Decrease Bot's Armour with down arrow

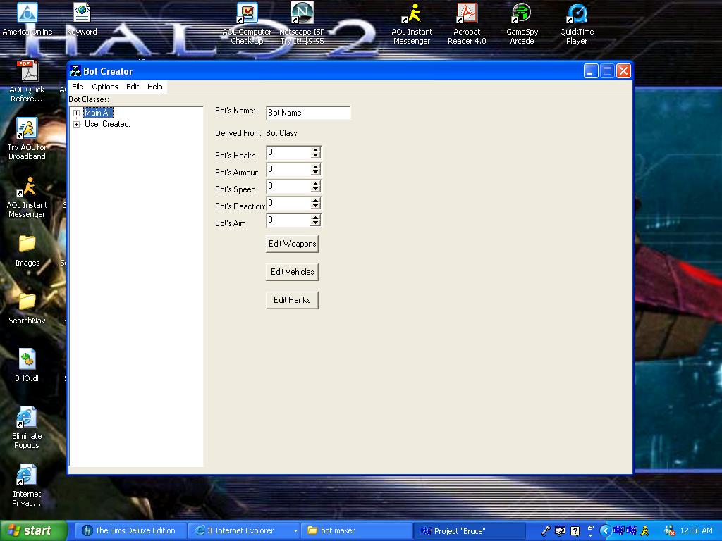[x=315, y=173]
